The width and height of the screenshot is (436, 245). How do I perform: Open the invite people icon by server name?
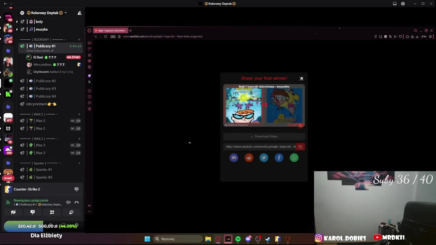pyautogui.click(x=79, y=13)
